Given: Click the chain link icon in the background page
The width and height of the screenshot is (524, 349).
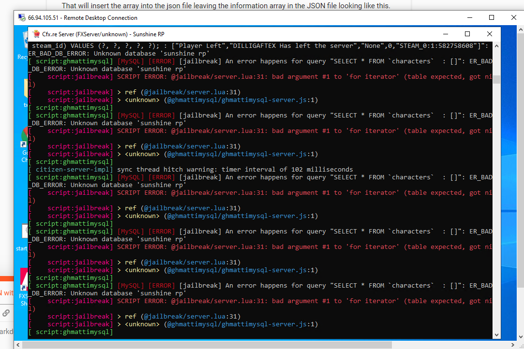Looking at the screenshot, I should [6, 313].
